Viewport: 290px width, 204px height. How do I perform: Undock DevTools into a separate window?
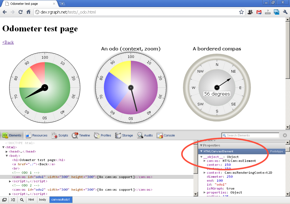tap(4, 200)
